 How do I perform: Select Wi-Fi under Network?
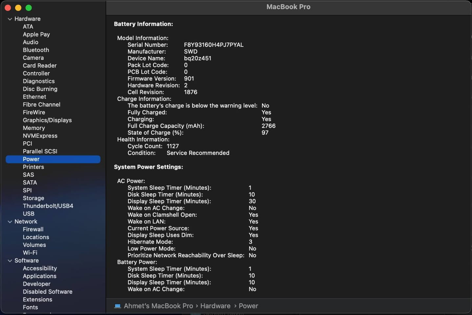[x=30, y=253]
